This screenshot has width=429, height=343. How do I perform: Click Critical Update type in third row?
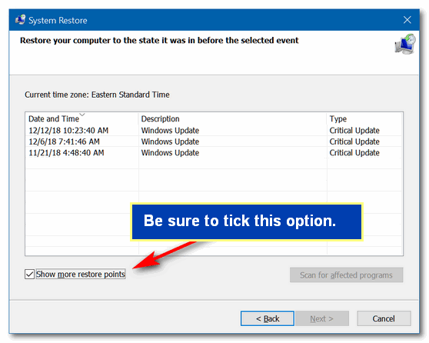click(x=354, y=153)
